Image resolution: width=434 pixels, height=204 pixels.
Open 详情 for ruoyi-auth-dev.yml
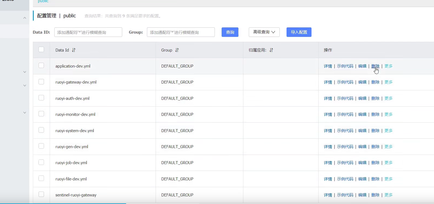point(328,98)
